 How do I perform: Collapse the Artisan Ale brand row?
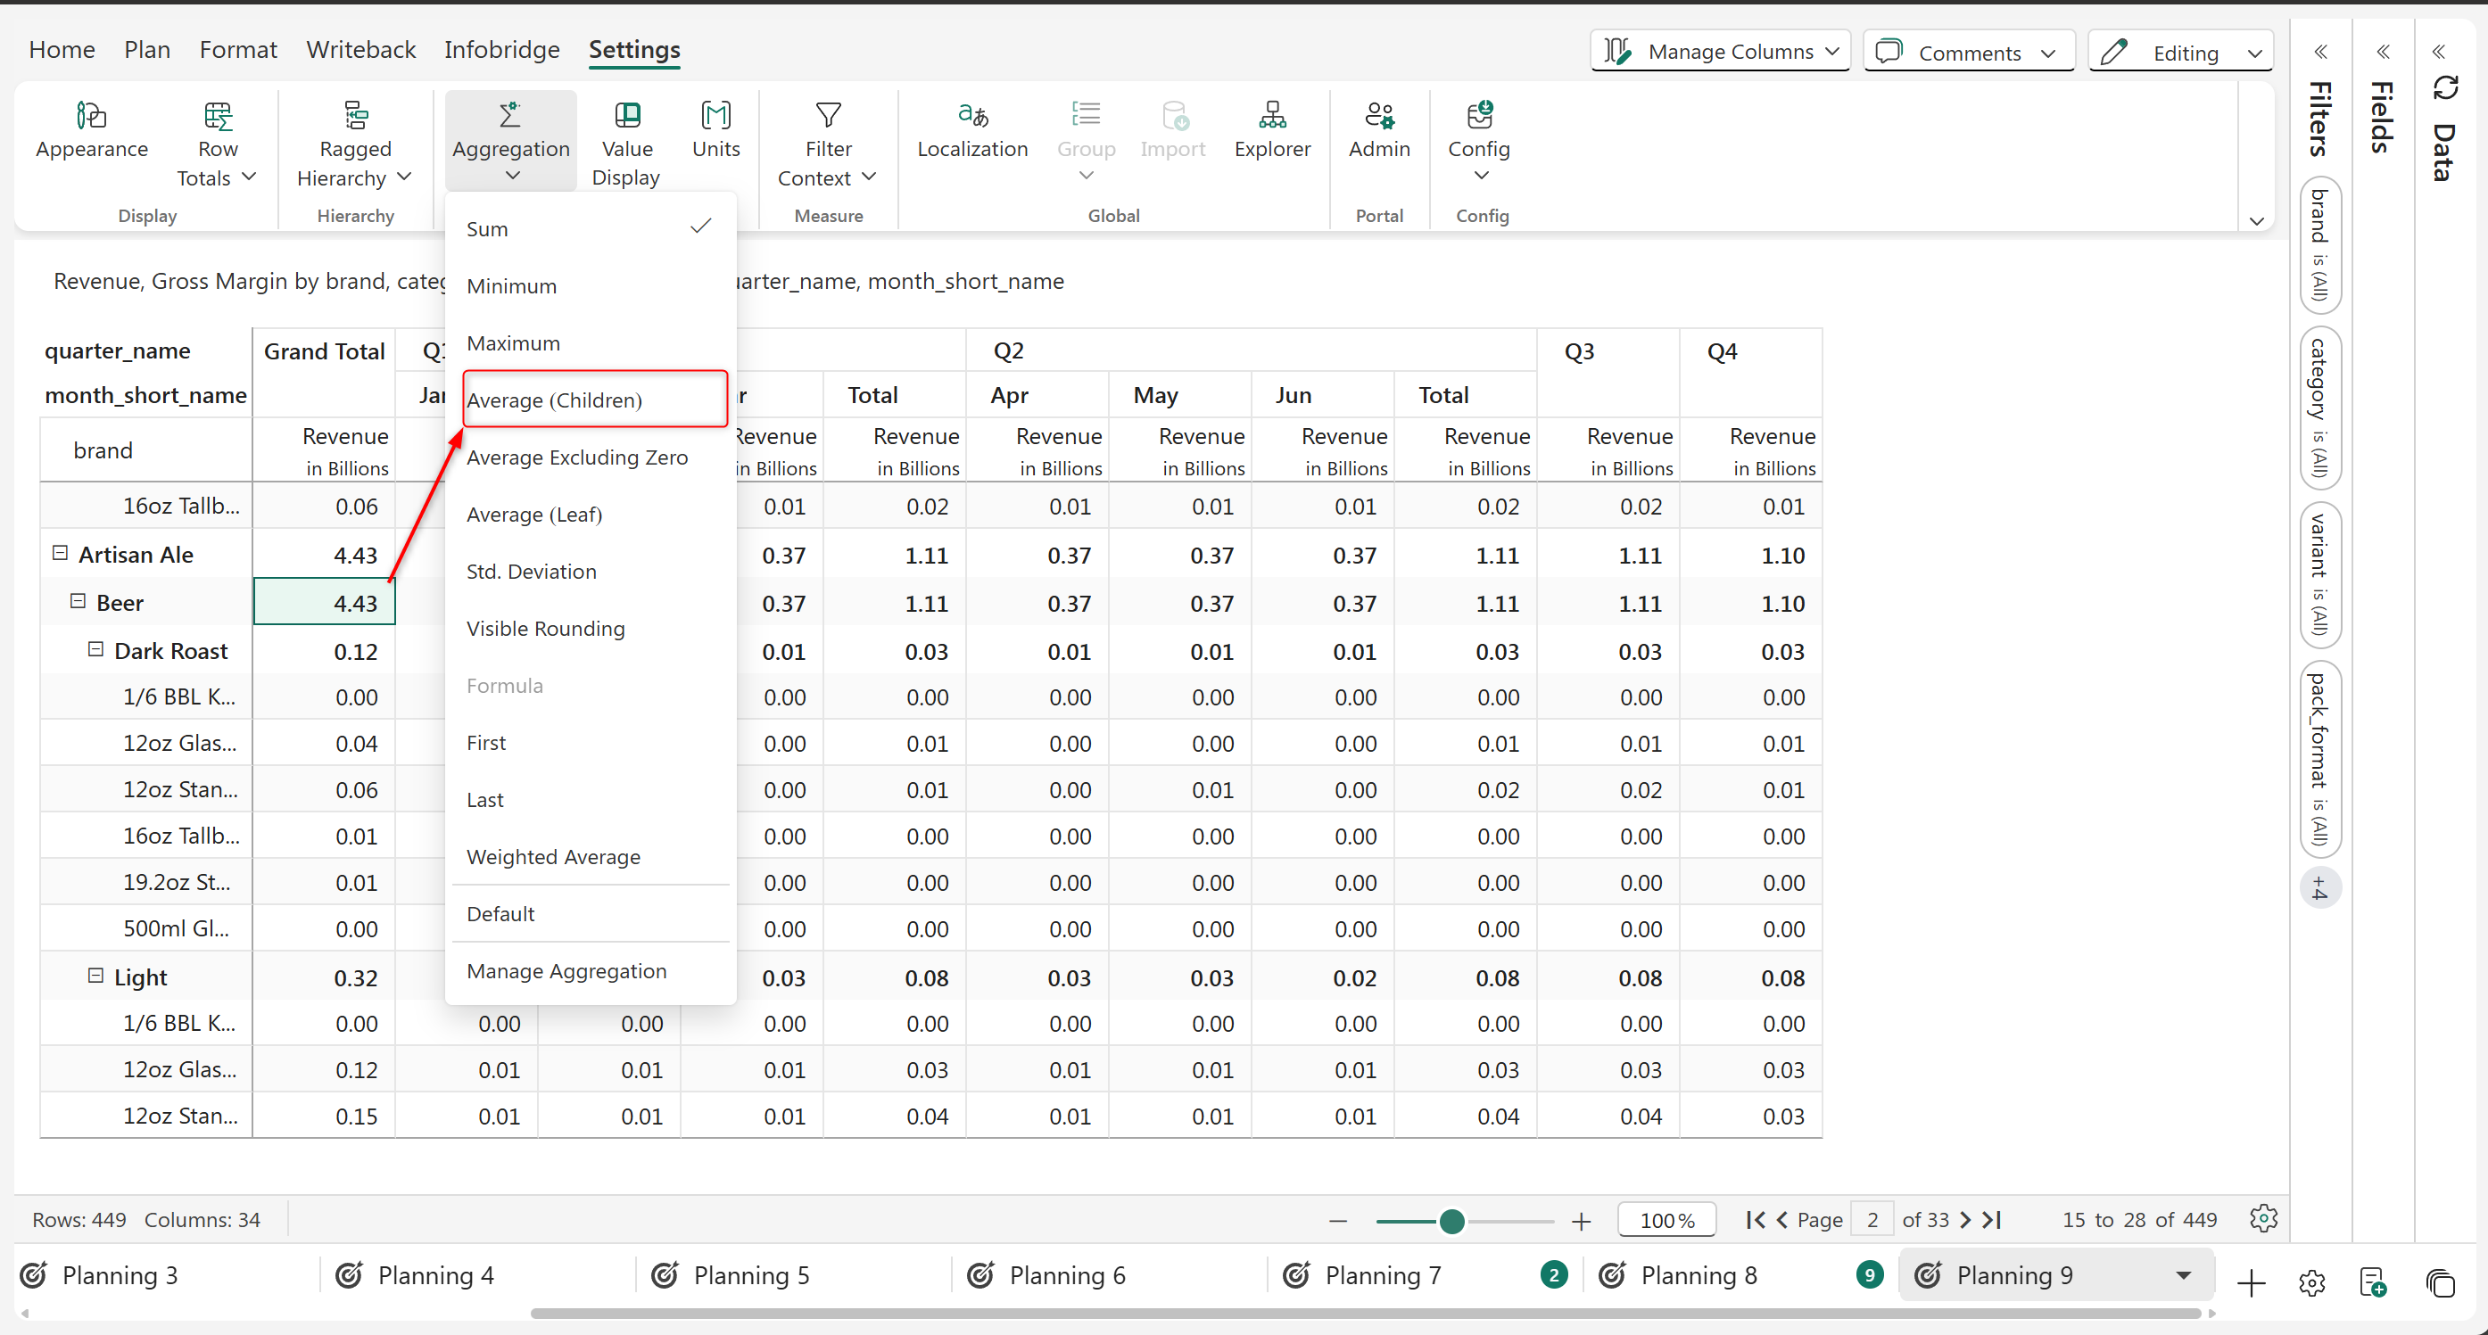click(60, 553)
